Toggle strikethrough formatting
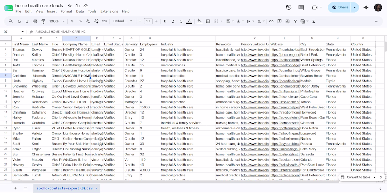The height and width of the screenshot is (193, 387). [181, 21]
